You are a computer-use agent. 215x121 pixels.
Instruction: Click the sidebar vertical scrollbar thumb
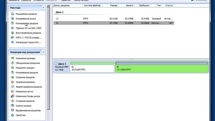point(48,59)
